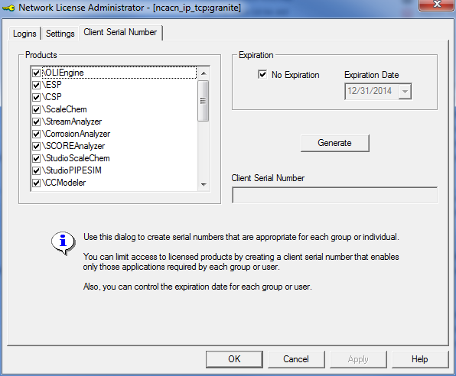Viewport: 456px width, 376px height.
Task: Click the Generate button
Action: [334, 143]
